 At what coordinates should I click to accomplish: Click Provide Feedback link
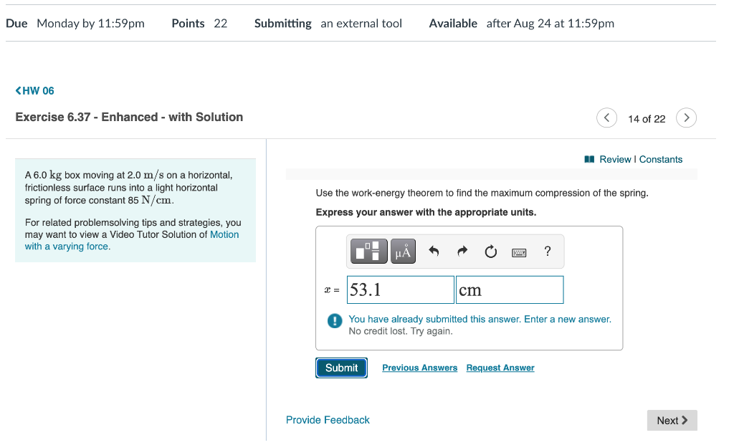(x=328, y=420)
